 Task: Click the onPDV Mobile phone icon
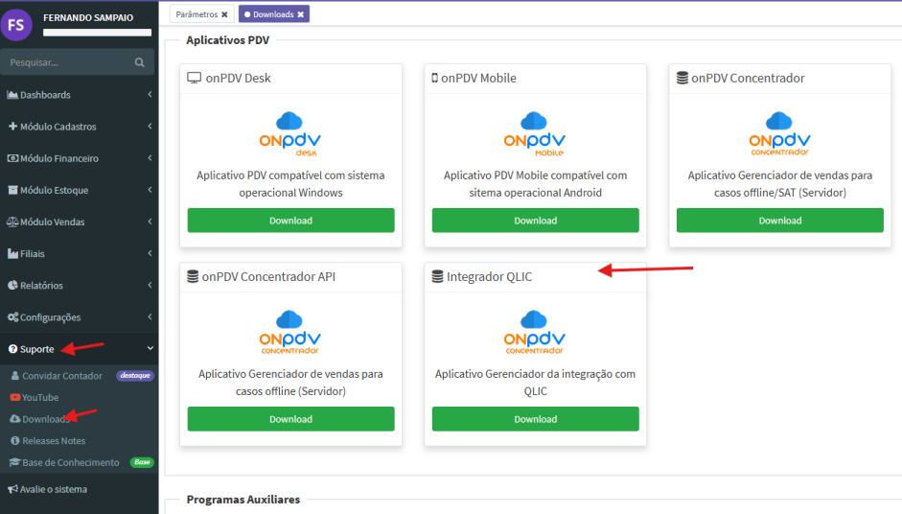(x=434, y=78)
